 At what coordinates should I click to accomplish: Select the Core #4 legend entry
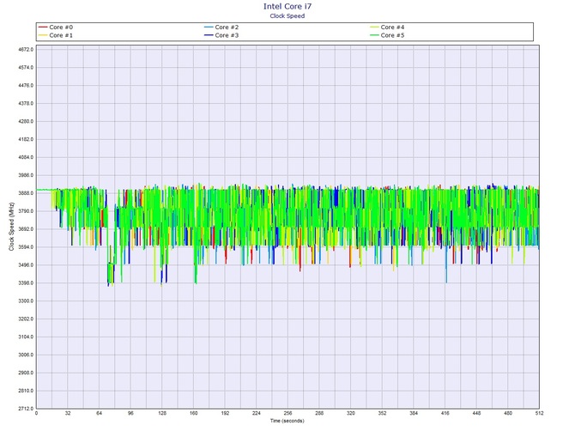pyautogui.click(x=387, y=27)
